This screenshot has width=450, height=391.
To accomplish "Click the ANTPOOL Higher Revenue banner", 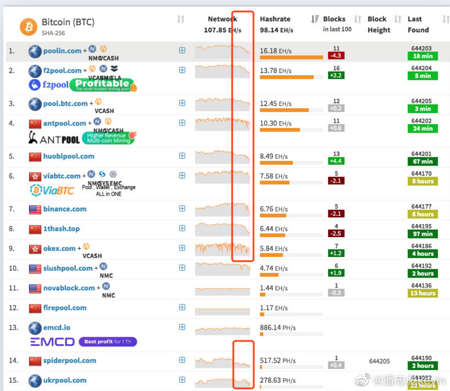I will [x=83, y=138].
